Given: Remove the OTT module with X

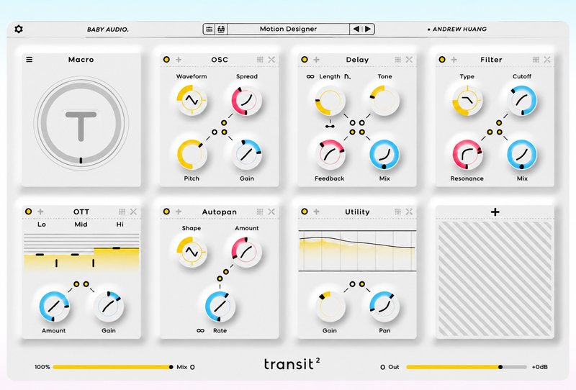Looking at the screenshot, I should tap(133, 212).
